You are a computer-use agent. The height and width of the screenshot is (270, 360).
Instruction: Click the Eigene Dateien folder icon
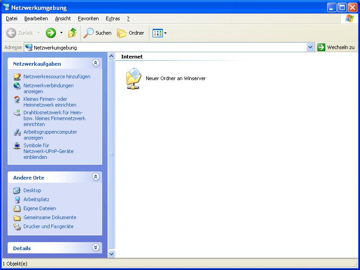point(17,208)
